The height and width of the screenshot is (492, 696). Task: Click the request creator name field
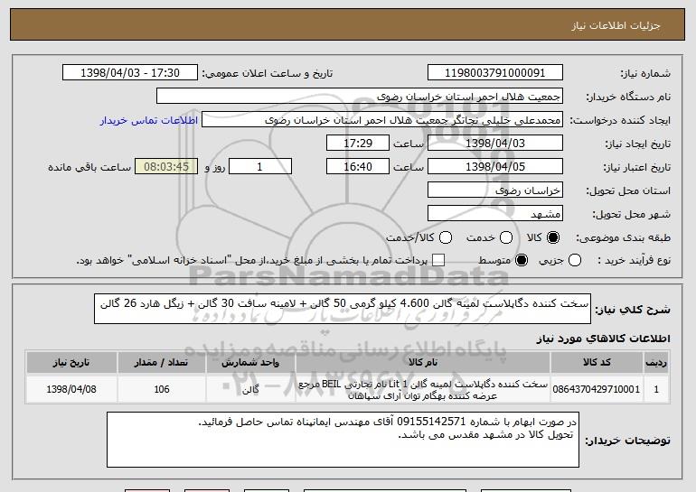click(382, 120)
